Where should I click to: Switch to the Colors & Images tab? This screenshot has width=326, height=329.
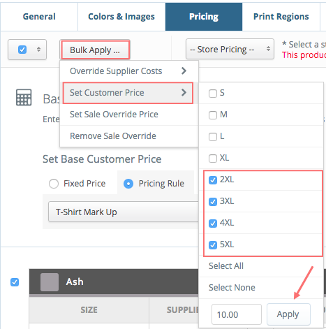click(x=121, y=17)
